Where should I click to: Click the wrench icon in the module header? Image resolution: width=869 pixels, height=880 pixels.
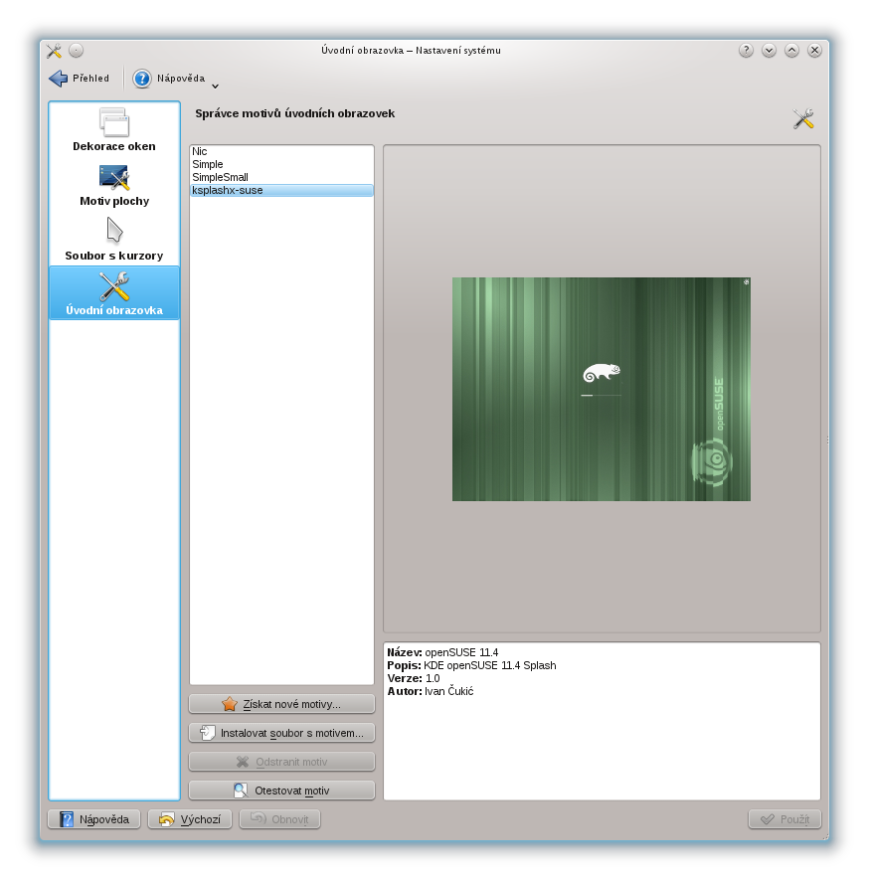(803, 119)
